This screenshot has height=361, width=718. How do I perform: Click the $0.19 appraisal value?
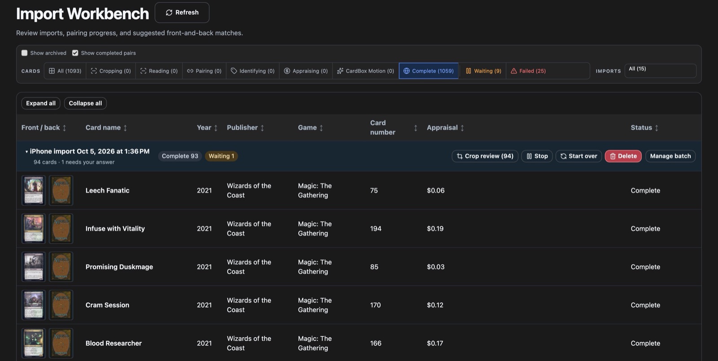pos(435,229)
